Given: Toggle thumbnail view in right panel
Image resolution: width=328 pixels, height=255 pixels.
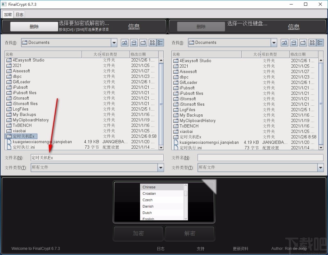Looking at the screenshot, I should point(312,42).
